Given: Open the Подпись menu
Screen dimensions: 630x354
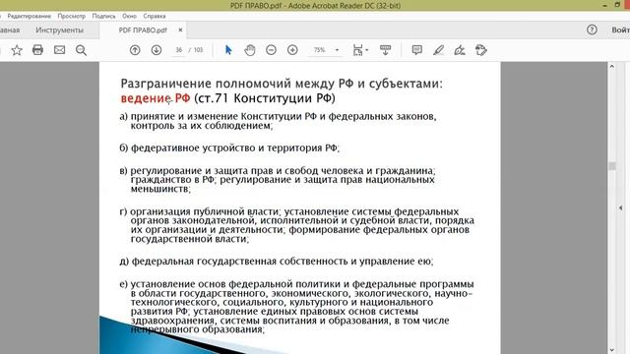Looking at the screenshot, I should (x=103, y=16).
